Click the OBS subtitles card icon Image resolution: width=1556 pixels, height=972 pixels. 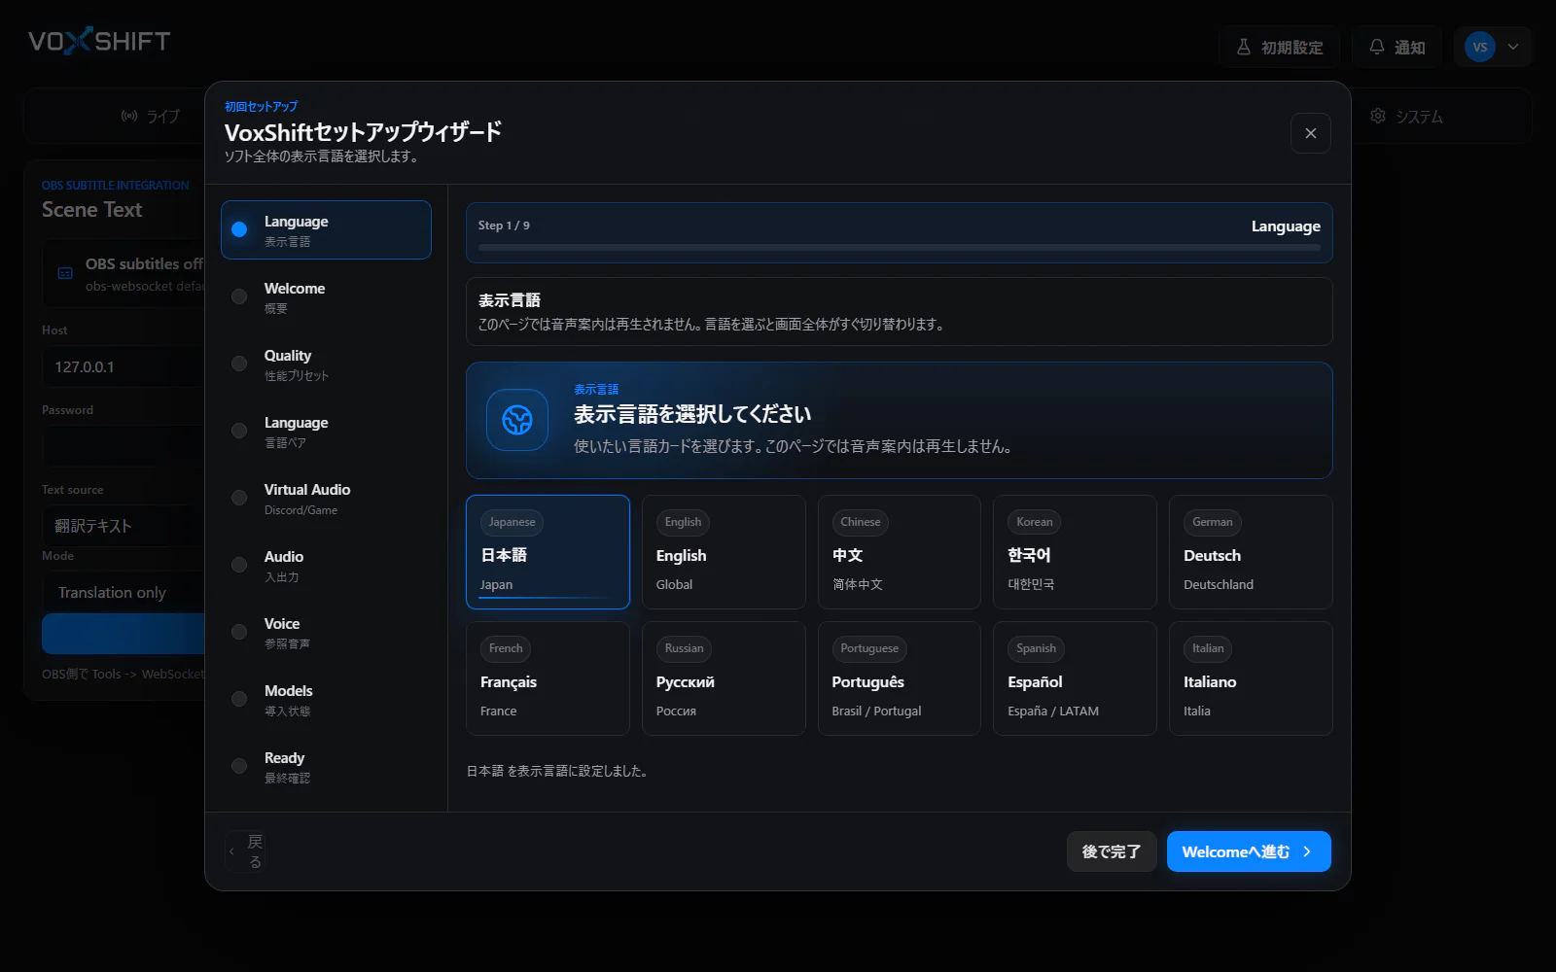tap(65, 273)
